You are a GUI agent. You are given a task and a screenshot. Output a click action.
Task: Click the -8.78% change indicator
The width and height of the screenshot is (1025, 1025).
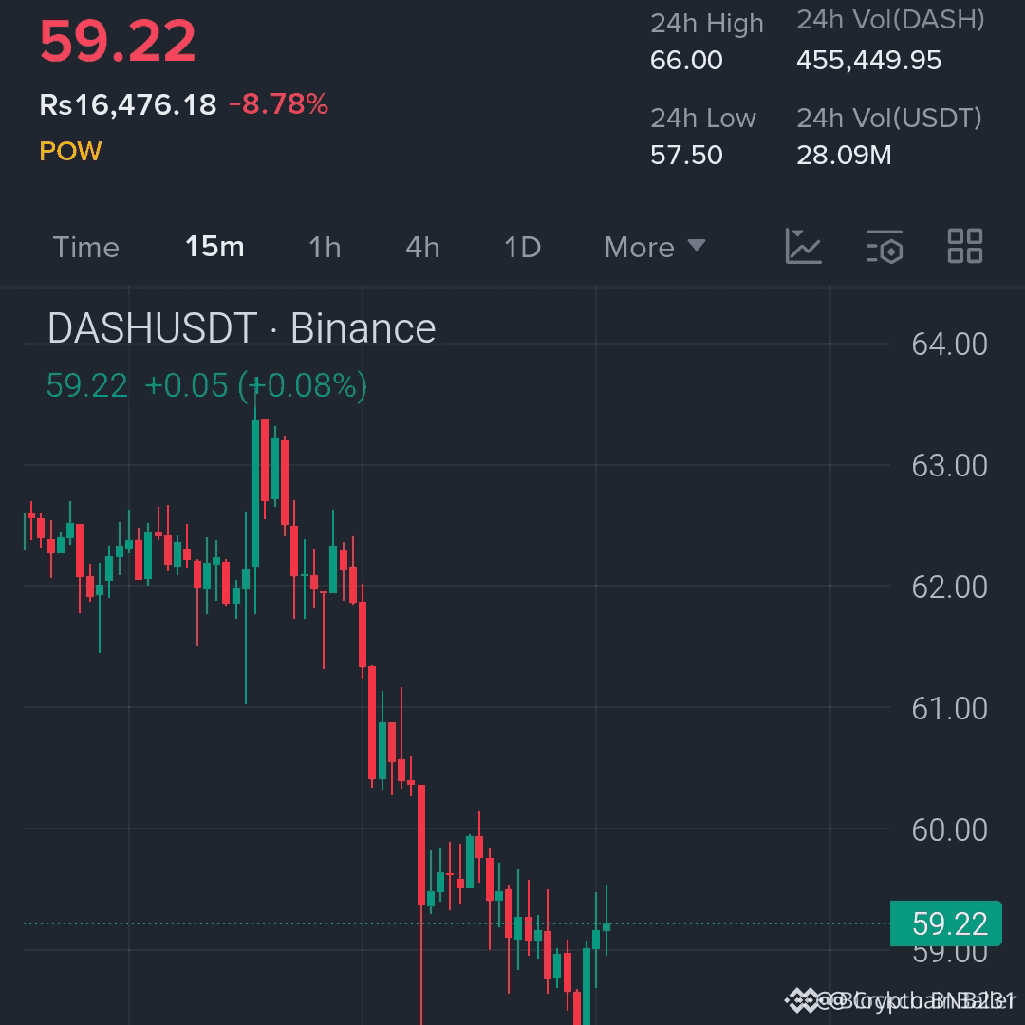[x=281, y=104]
